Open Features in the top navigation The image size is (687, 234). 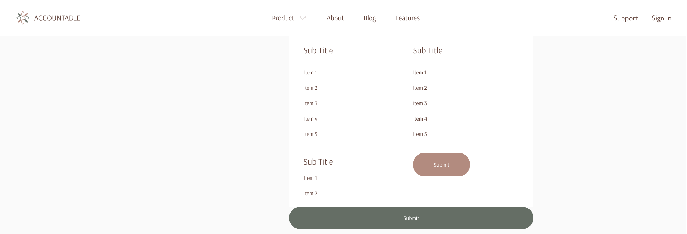point(407,18)
